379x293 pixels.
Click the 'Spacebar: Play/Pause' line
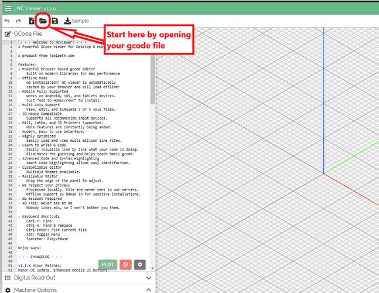click(x=47, y=239)
